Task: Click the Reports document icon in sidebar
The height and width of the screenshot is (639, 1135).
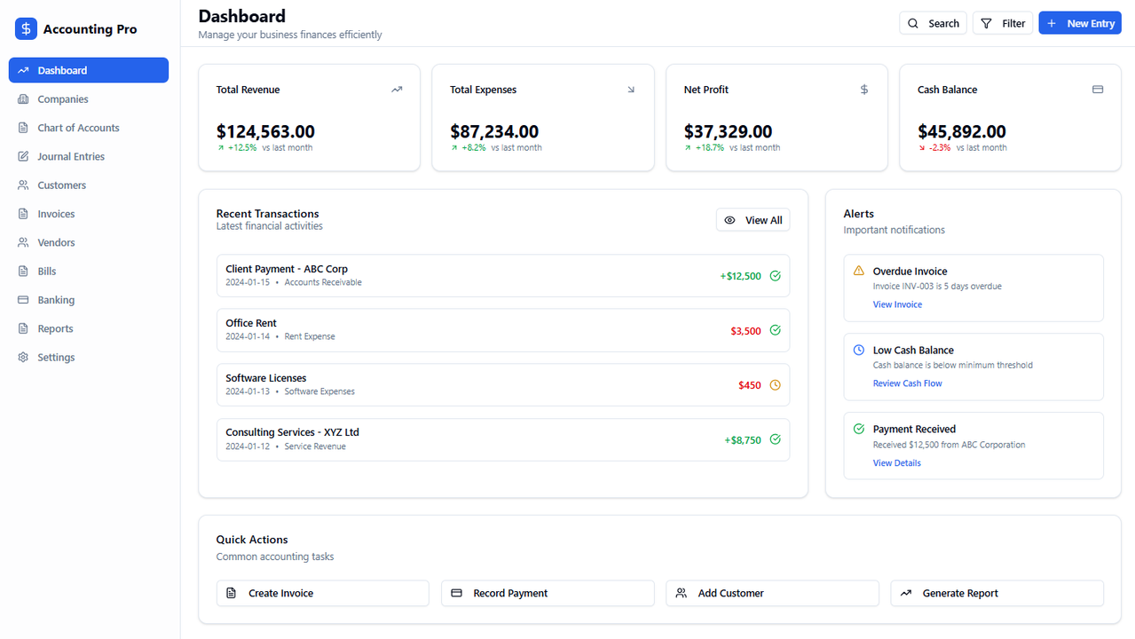Action: (23, 328)
